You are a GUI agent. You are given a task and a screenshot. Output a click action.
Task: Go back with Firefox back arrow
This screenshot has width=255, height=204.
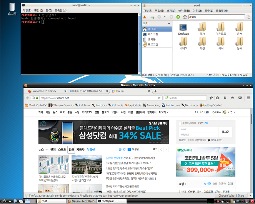coord(27,98)
